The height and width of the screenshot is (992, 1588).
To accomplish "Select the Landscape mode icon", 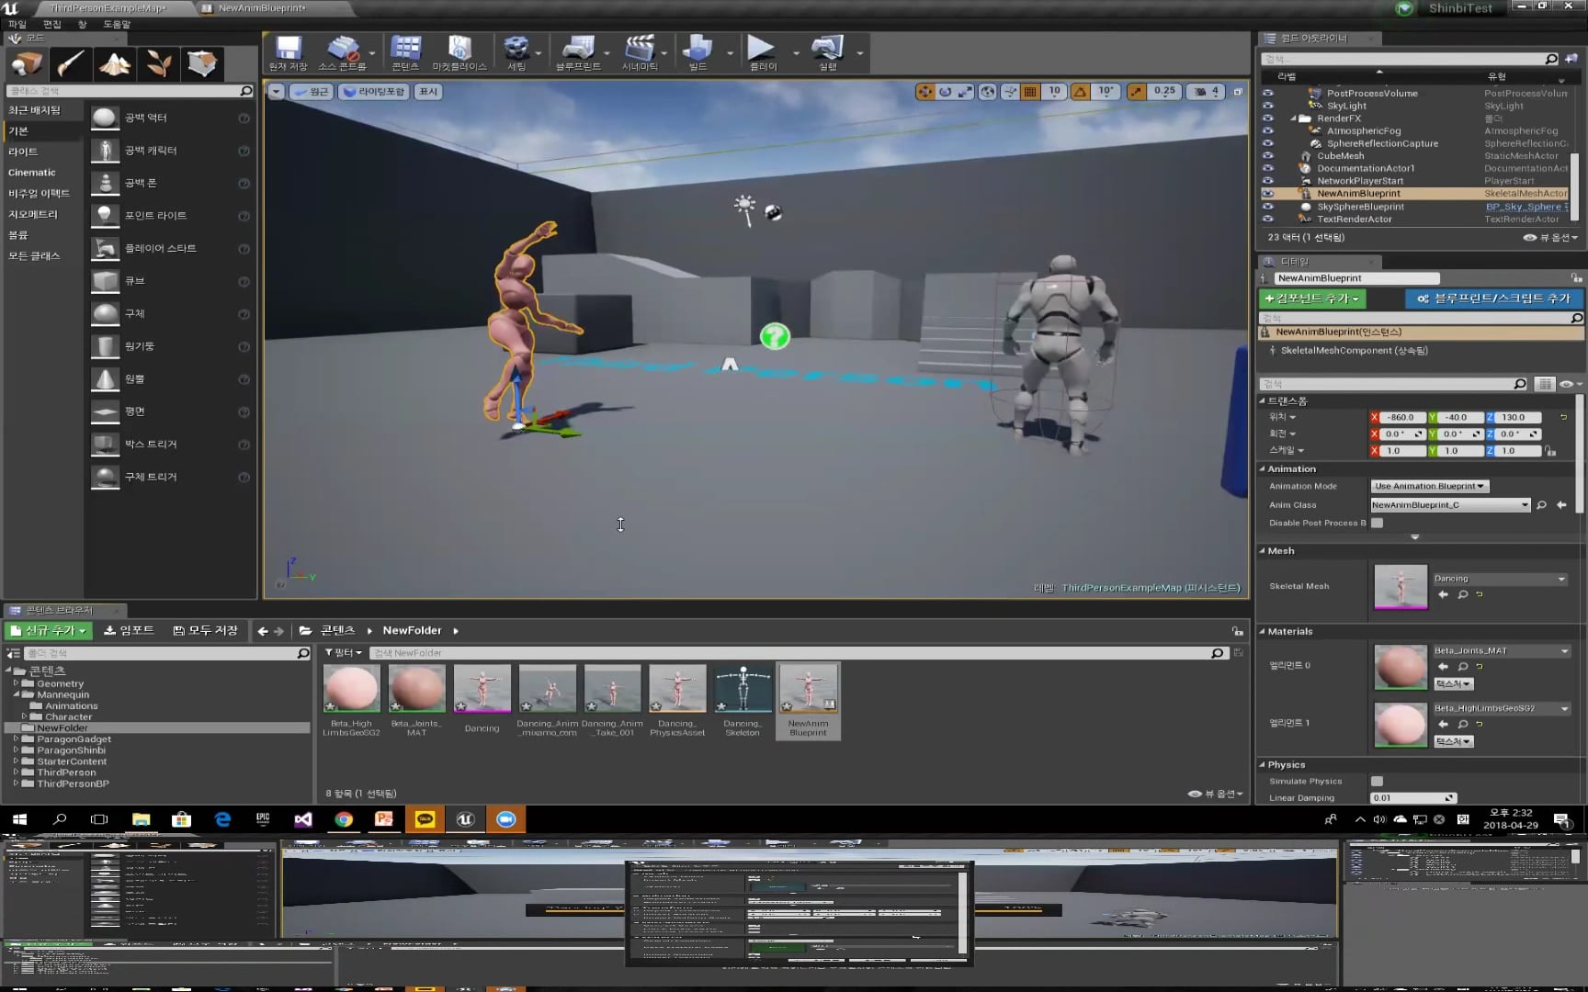I will pyautogui.click(x=115, y=63).
